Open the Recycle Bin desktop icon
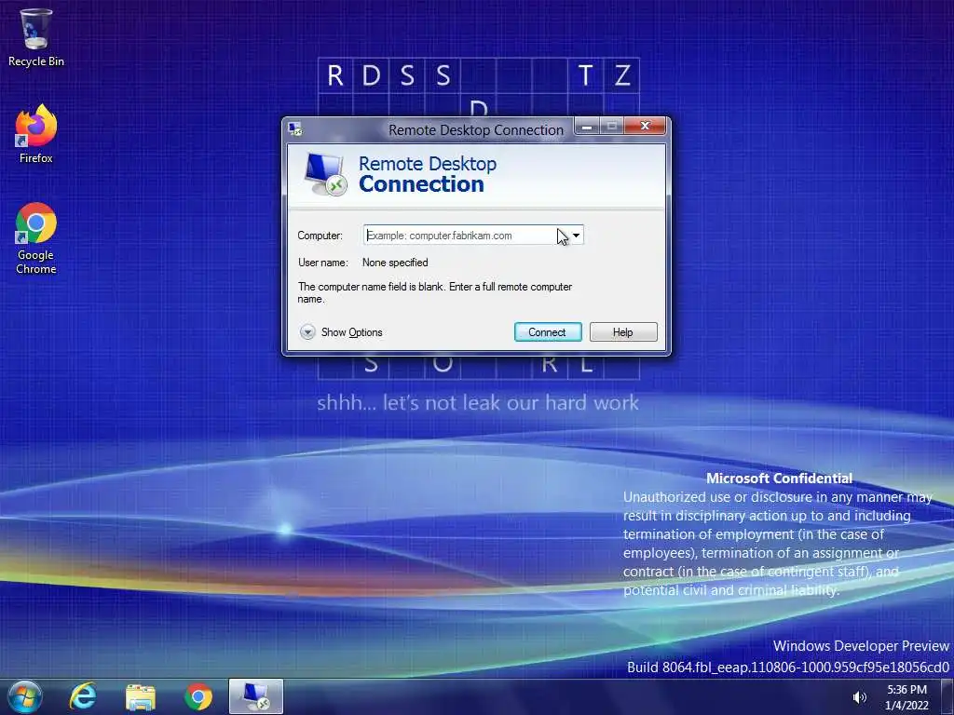 click(36, 37)
